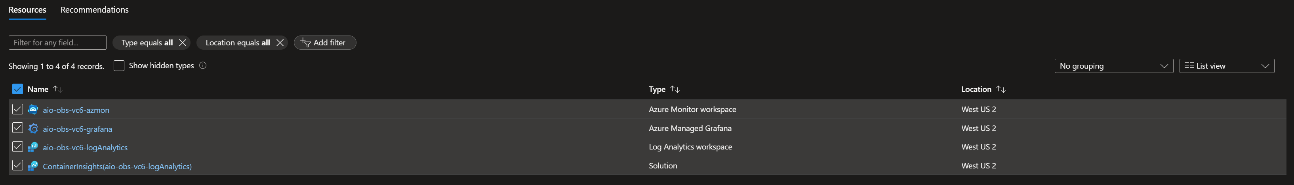
Task: Click the Azure Monitor workspace type cell
Action: pyautogui.click(x=692, y=109)
